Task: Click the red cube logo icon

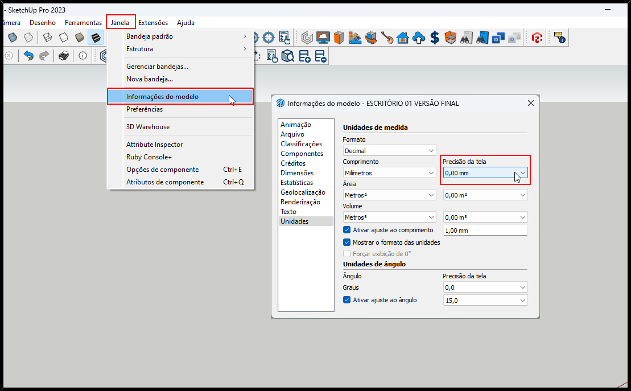Action: (537, 38)
